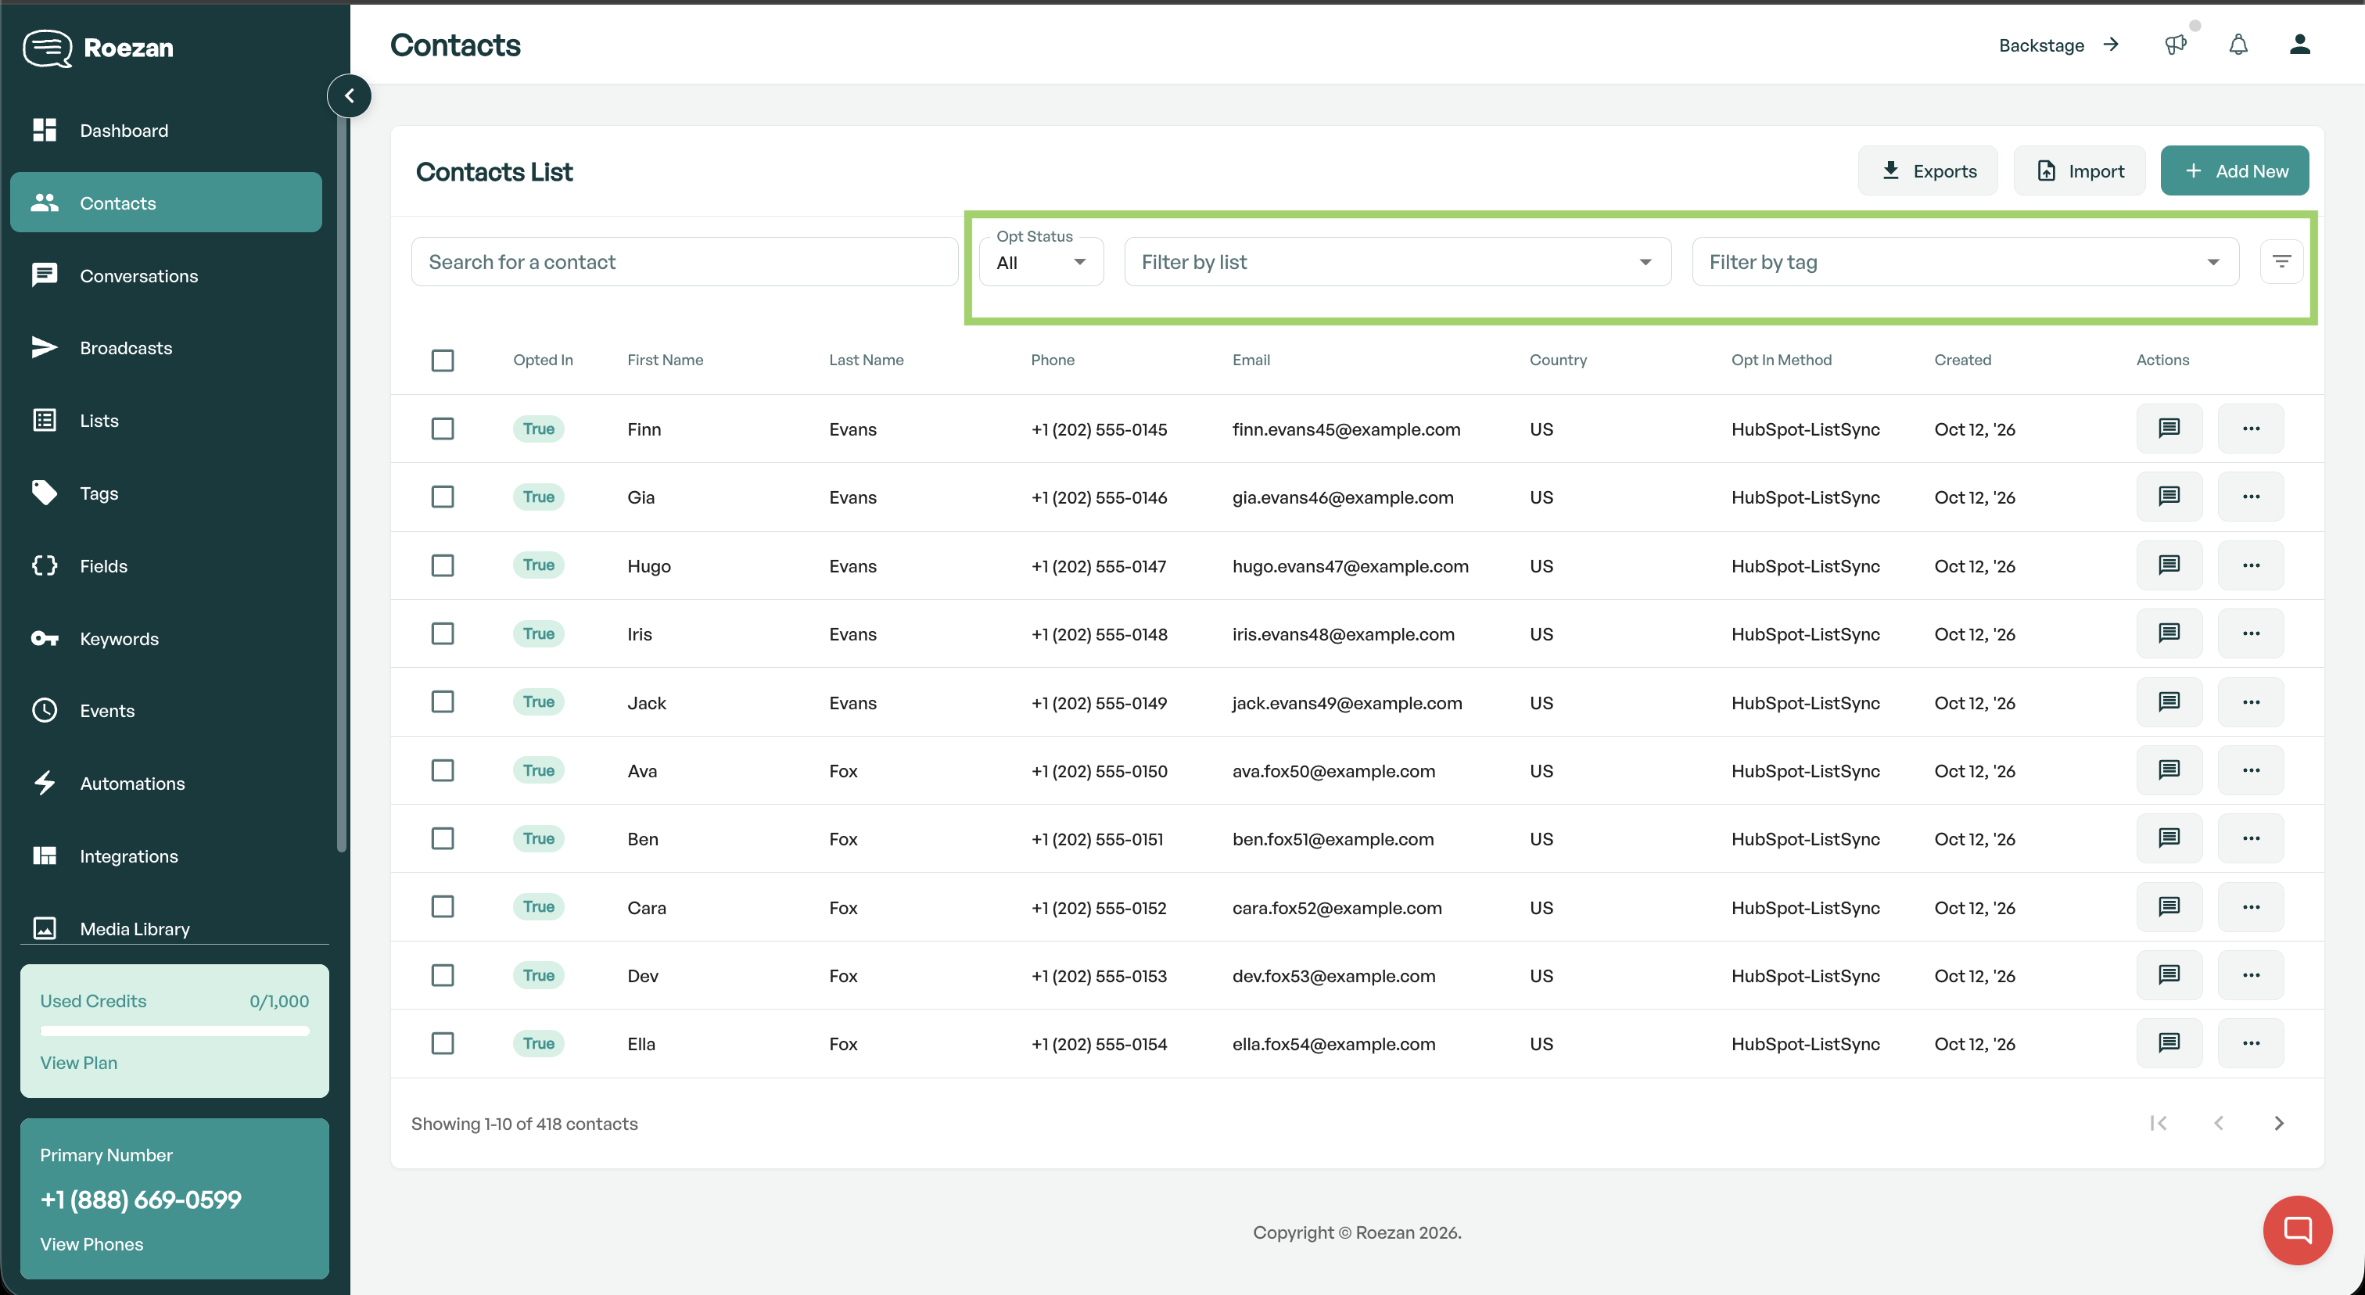The height and width of the screenshot is (1295, 2365).
Task: Open message icon for Ava Fox
Action: [x=2169, y=770]
